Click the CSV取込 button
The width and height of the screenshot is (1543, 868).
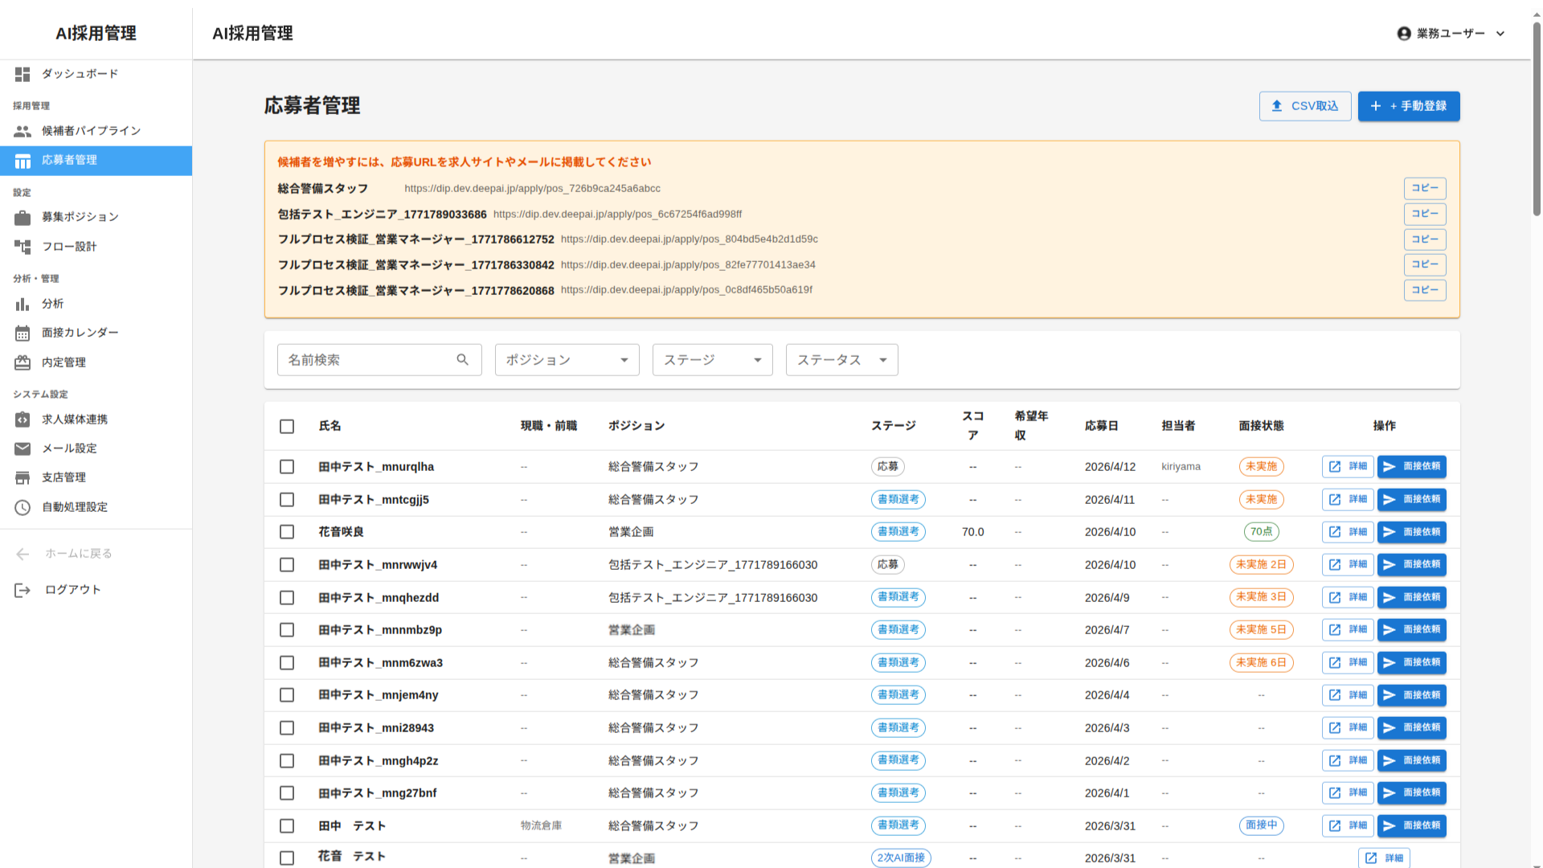pyautogui.click(x=1305, y=106)
